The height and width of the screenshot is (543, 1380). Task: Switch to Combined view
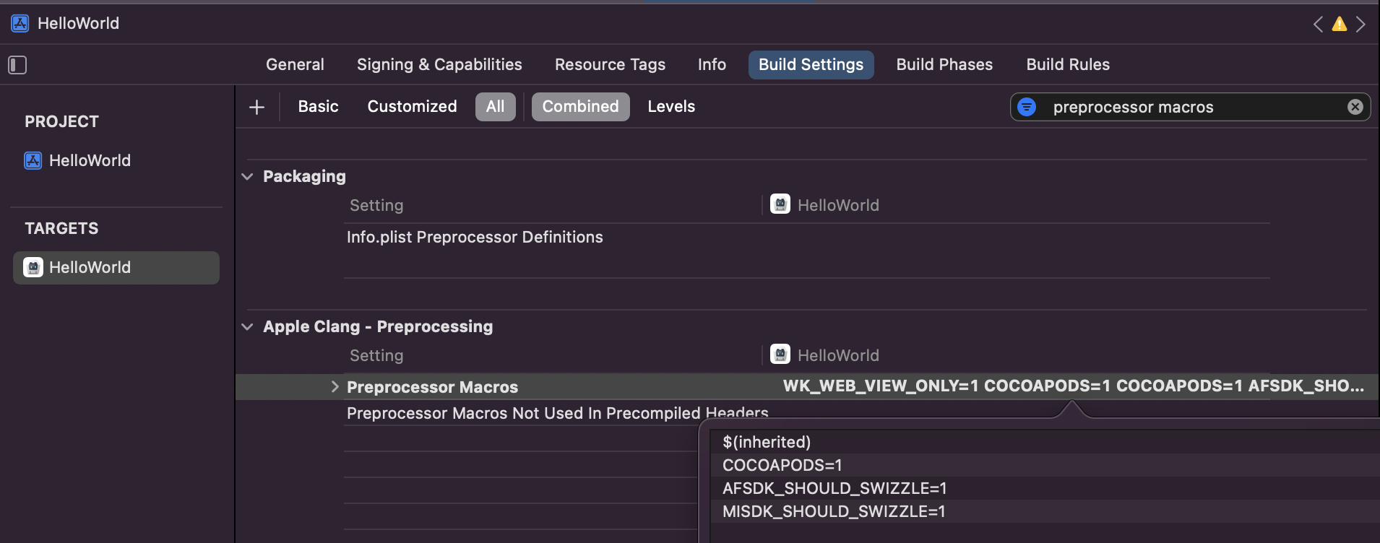581,107
